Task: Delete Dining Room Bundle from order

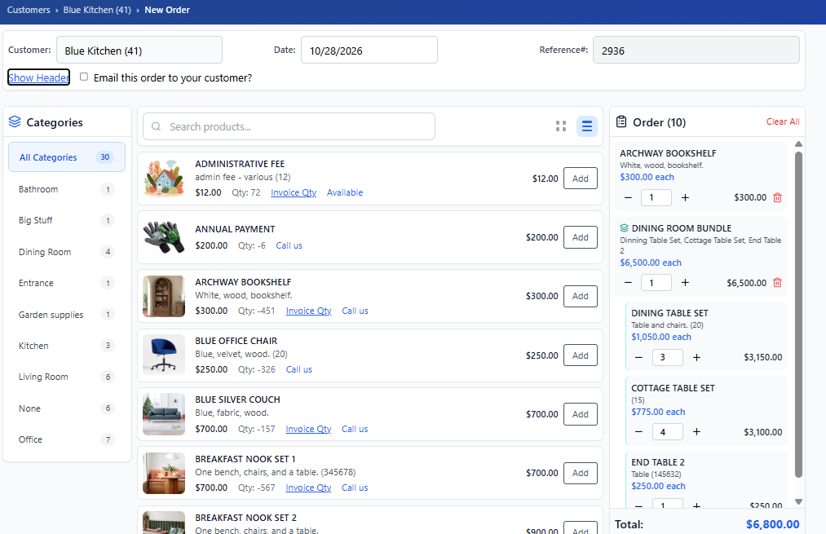Action: click(778, 283)
